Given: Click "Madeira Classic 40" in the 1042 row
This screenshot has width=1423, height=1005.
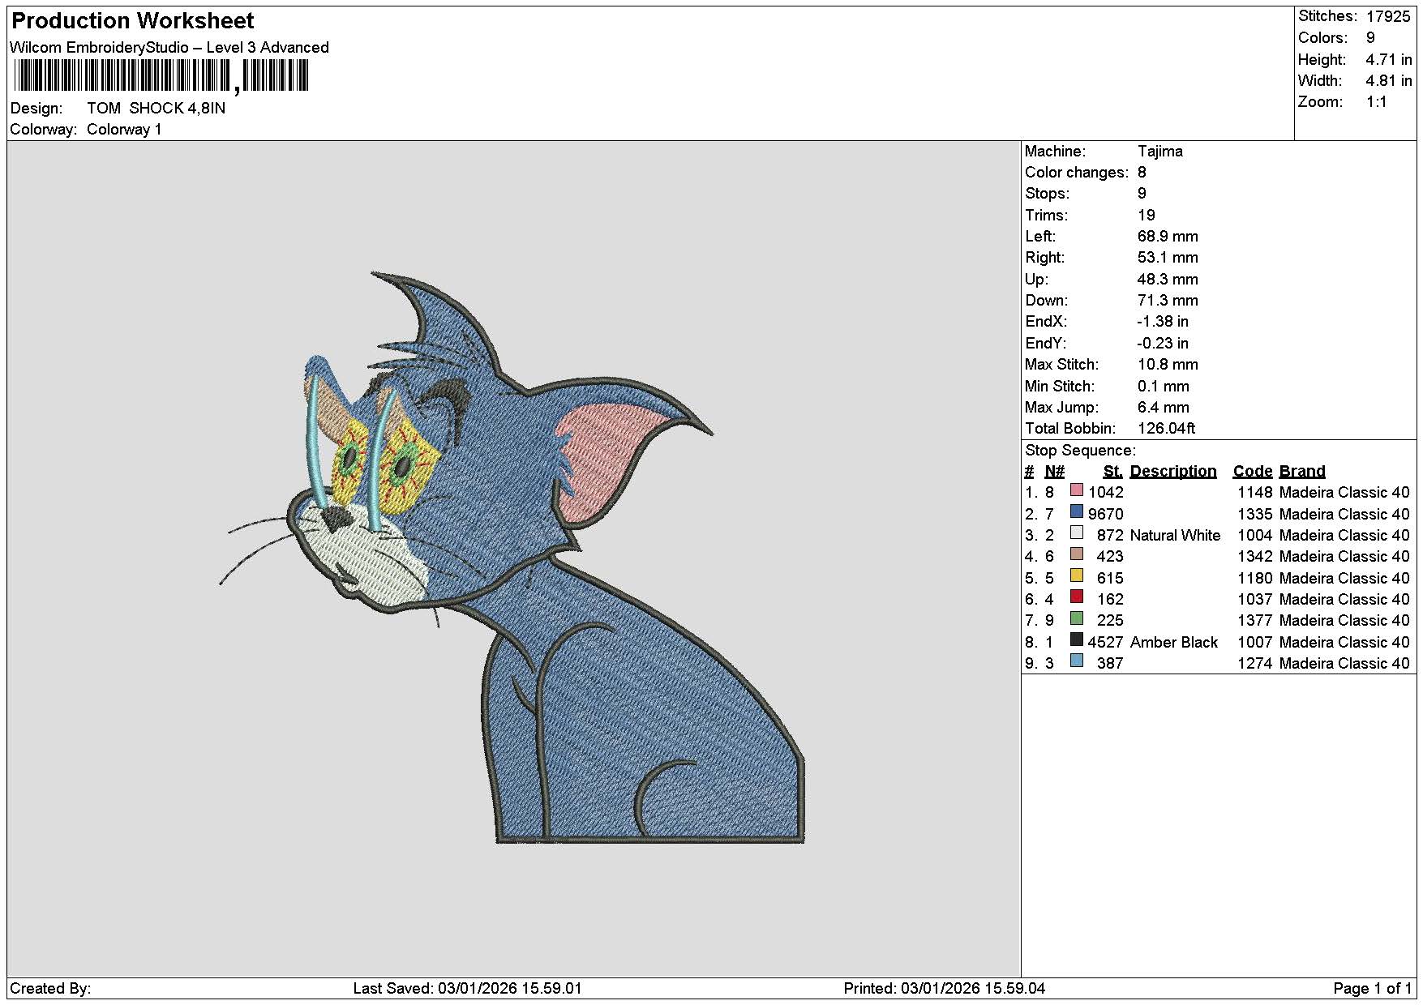Looking at the screenshot, I should click(x=1344, y=493).
